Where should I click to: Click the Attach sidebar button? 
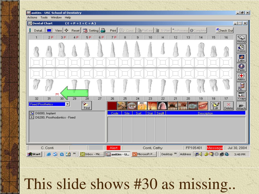point(241,106)
